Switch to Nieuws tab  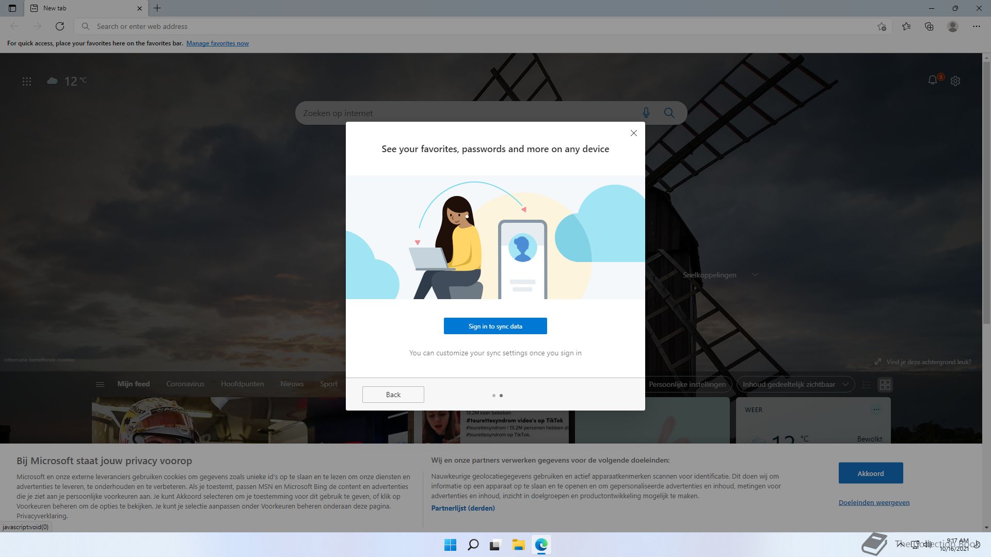[x=292, y=384]
